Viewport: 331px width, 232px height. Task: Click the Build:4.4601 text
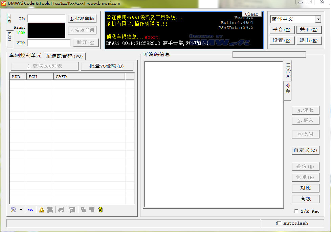[237, 23]
